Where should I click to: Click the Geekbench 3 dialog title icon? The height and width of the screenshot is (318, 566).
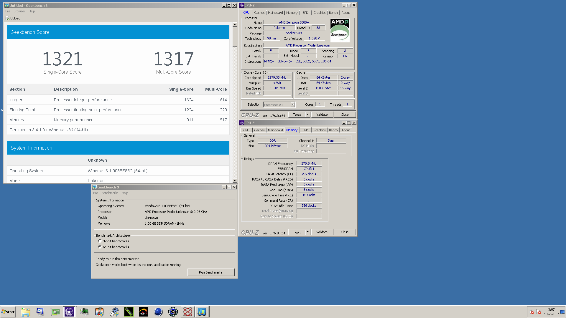tap(95, 187)
